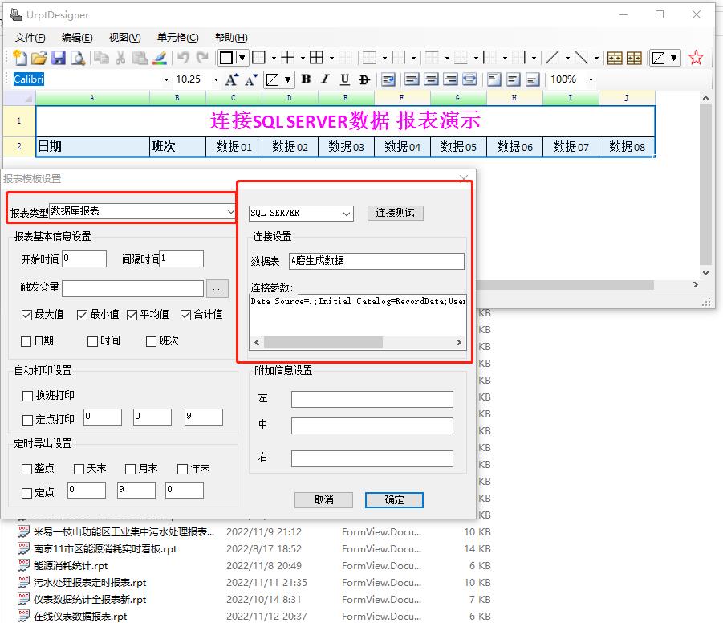Click the 数据表 input field
Screen dimensions: 723x623
point(376,261)
